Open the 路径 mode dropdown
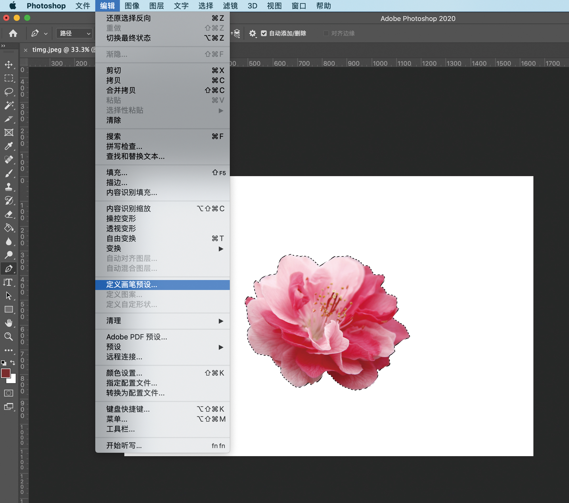The image size is (569, 503). (x=74, y=33)
